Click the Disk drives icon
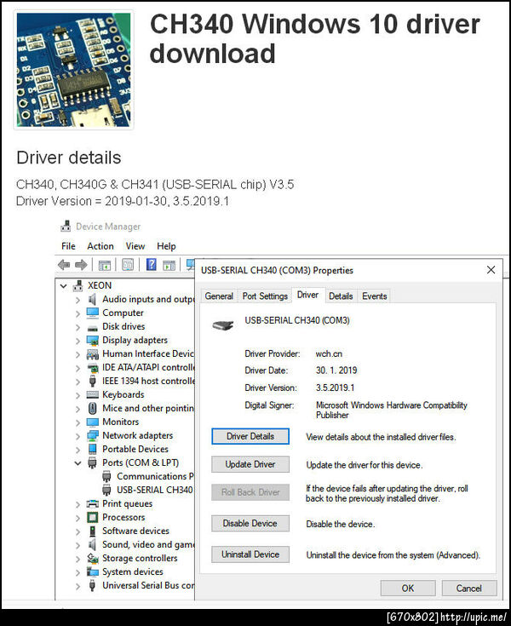 pos(93,328)
